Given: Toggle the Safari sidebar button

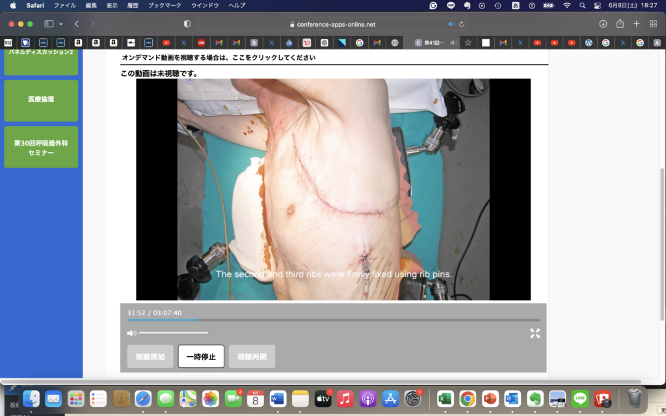Looking at the screenshot, I should click(49, 24).
